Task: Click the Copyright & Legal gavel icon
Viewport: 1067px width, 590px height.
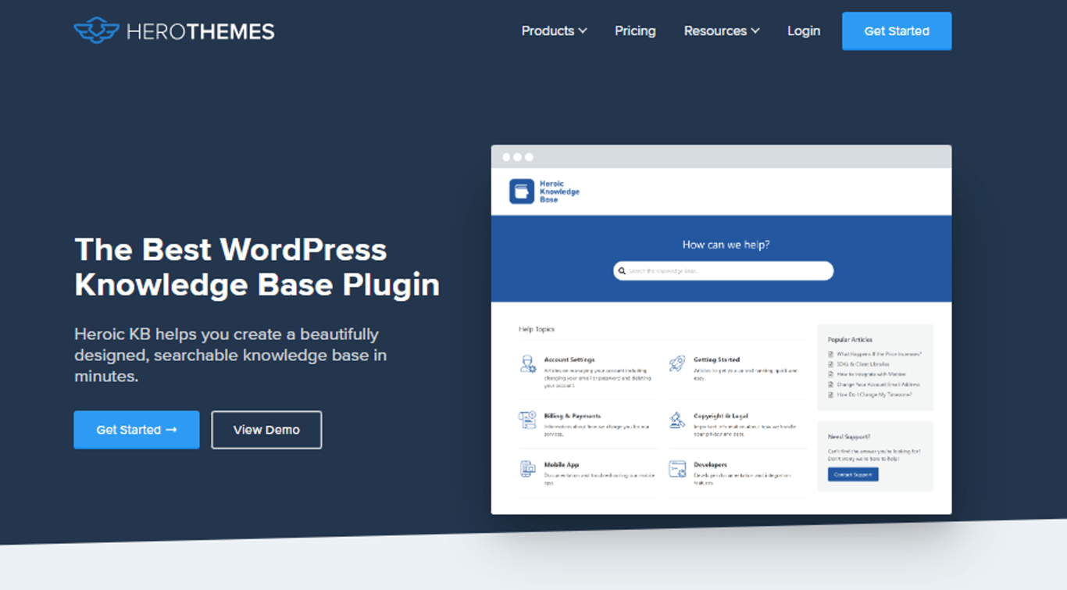Action: pyautogui.click(x=677, y=420)
